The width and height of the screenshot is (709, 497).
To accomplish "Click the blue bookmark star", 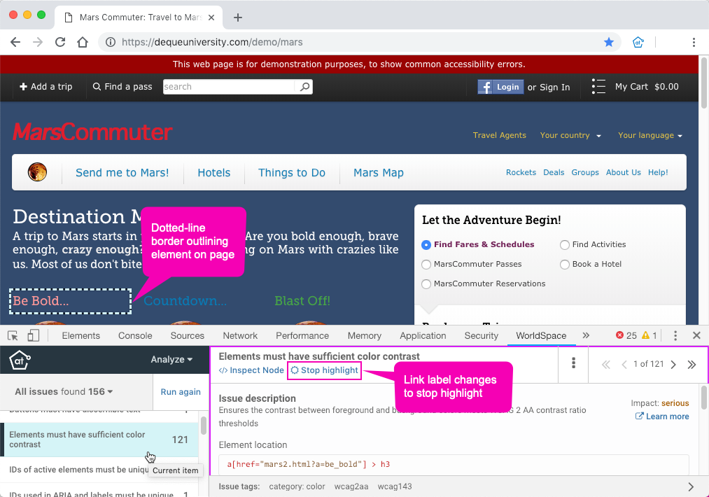I will click(609, 42).
